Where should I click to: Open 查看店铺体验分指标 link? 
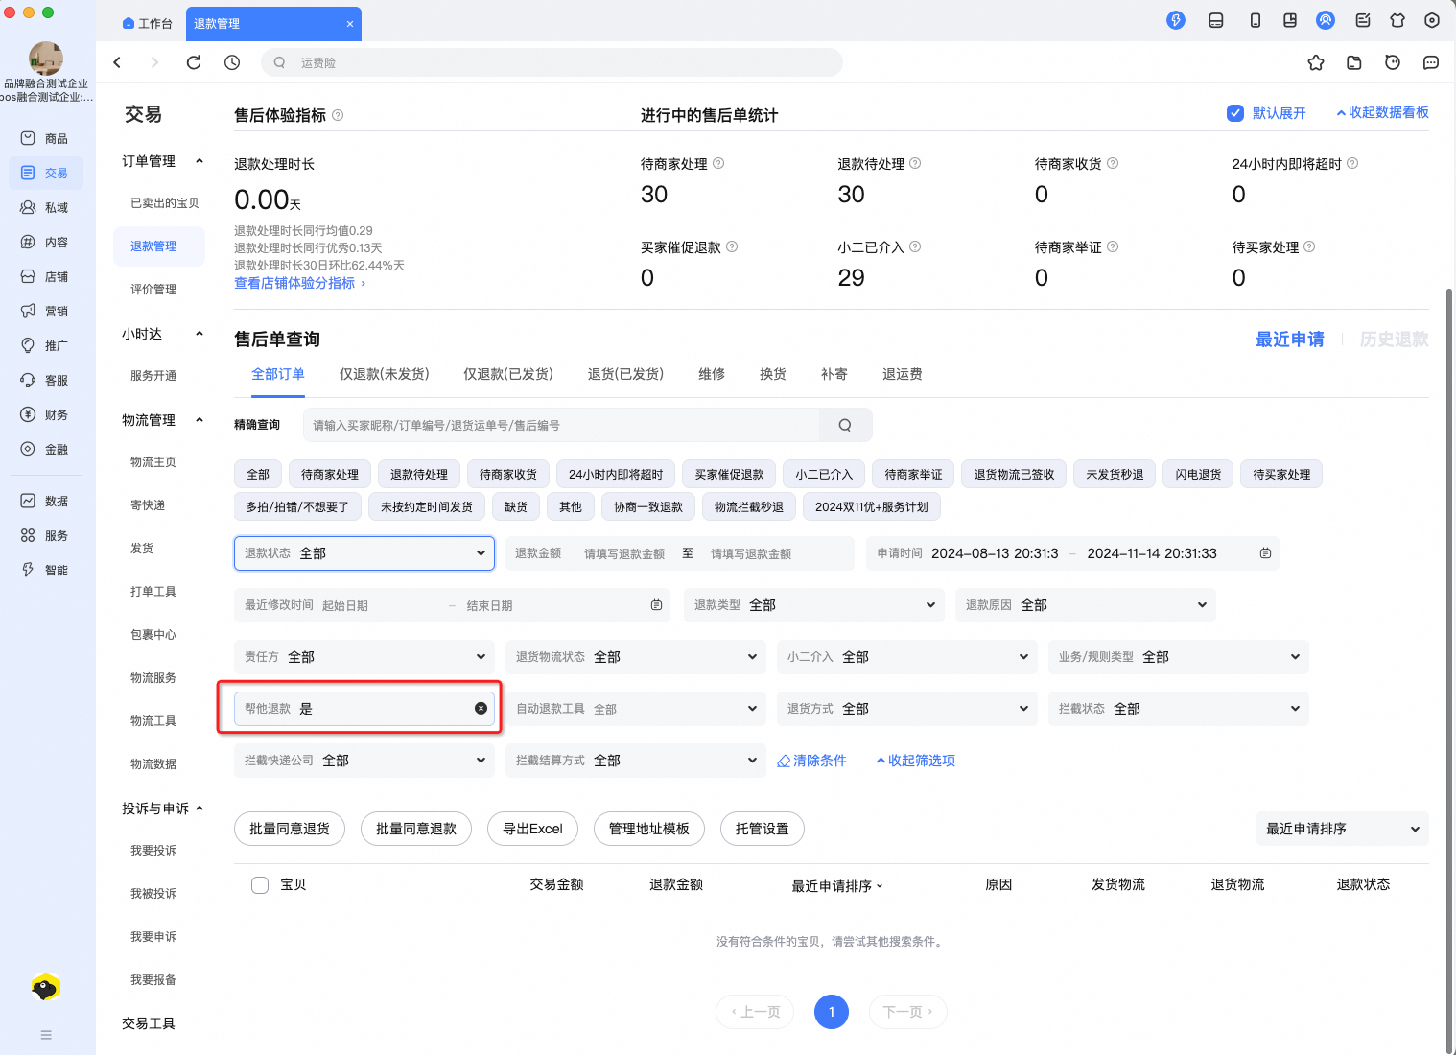[294, 283]
